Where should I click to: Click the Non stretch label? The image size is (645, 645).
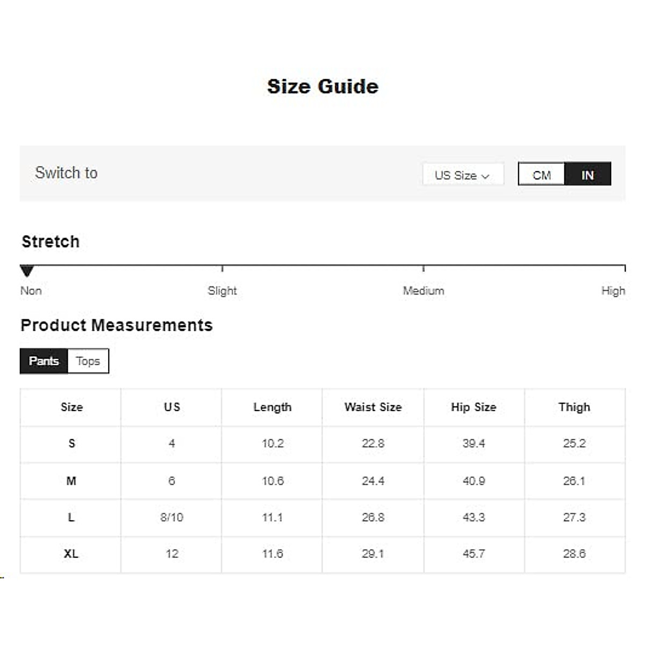click(31, 291)
